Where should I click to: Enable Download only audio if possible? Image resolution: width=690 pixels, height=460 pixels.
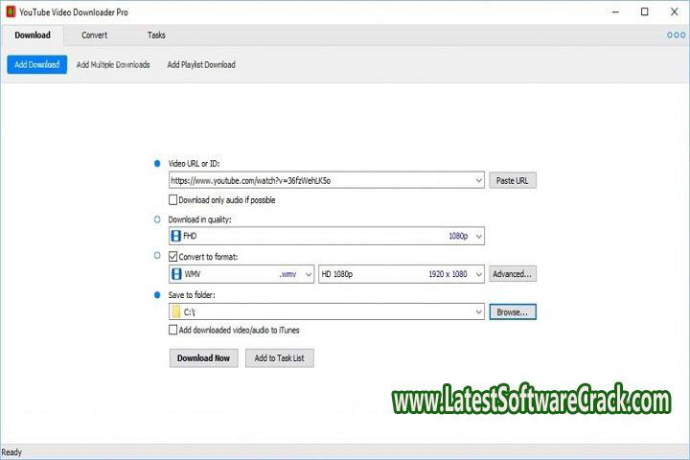(x=172, y=199)
